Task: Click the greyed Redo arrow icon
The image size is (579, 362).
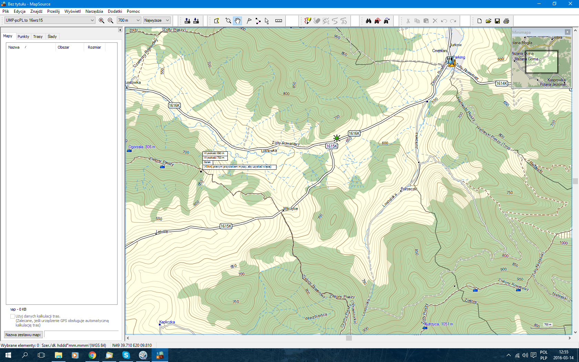Action: pyautogui.click(x=453, y=21)
